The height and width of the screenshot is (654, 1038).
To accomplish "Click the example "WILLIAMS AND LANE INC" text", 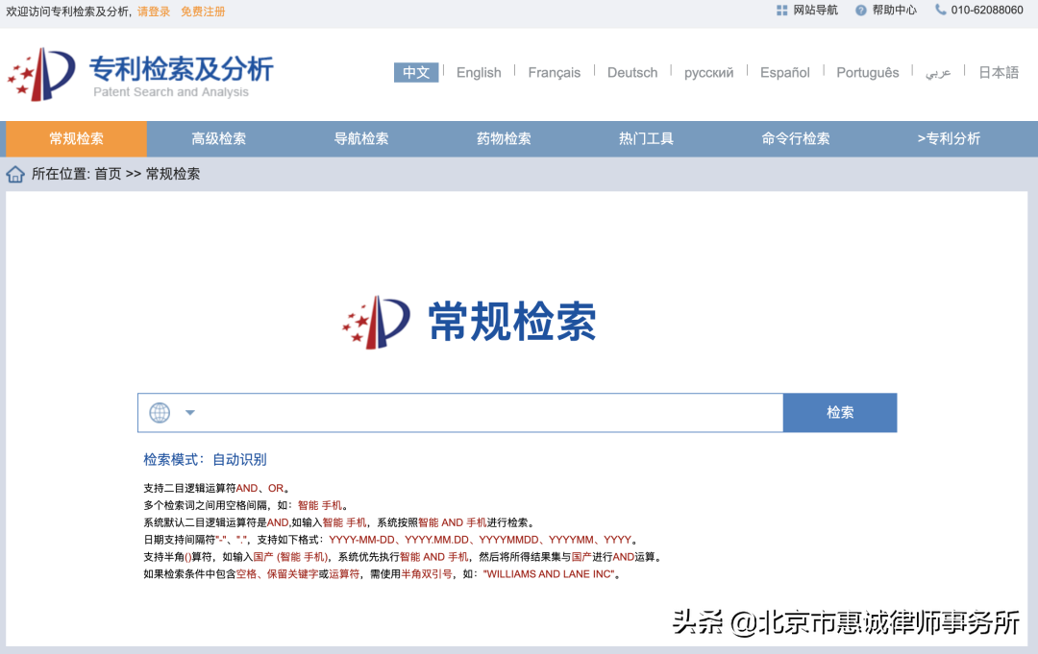I will coord(550,574).
